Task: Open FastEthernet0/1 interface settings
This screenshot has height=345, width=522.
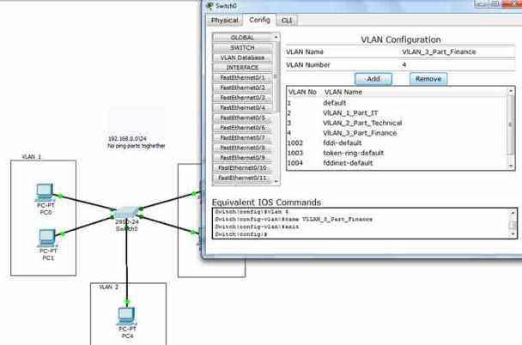Action: [x=242, y=77]
